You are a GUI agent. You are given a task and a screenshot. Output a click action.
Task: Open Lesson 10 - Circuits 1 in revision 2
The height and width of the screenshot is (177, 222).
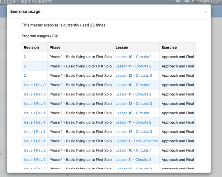point(133,57)
